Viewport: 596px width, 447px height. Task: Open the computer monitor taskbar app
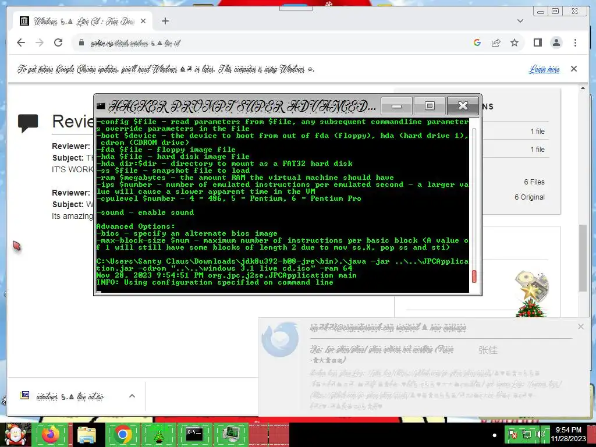coord(231,434)
